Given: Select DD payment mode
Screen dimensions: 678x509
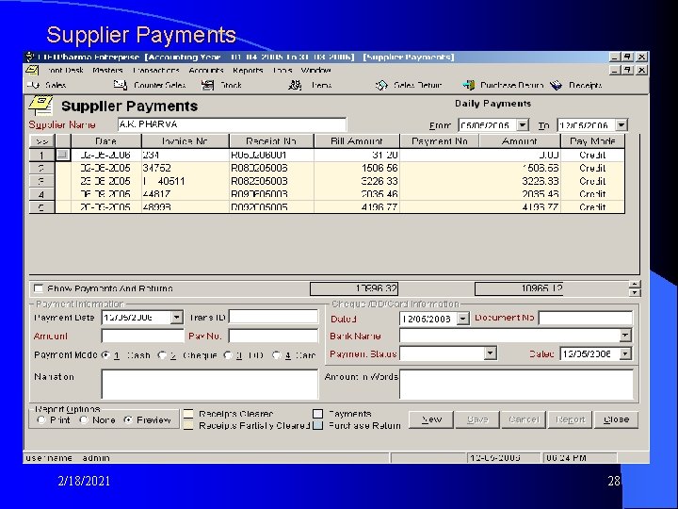Looking at the screenshot, I should [228, 355].
